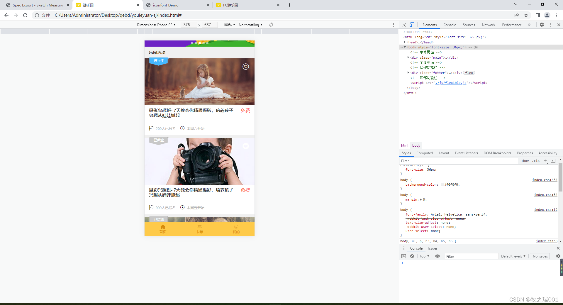The image size is (563, 305).
Task: Reload the page
Action: (x=25, y=15)
